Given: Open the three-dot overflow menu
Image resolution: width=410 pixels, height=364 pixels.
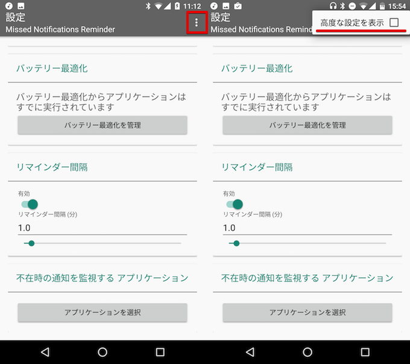Looking at the screenshot, I should (197, 22).
